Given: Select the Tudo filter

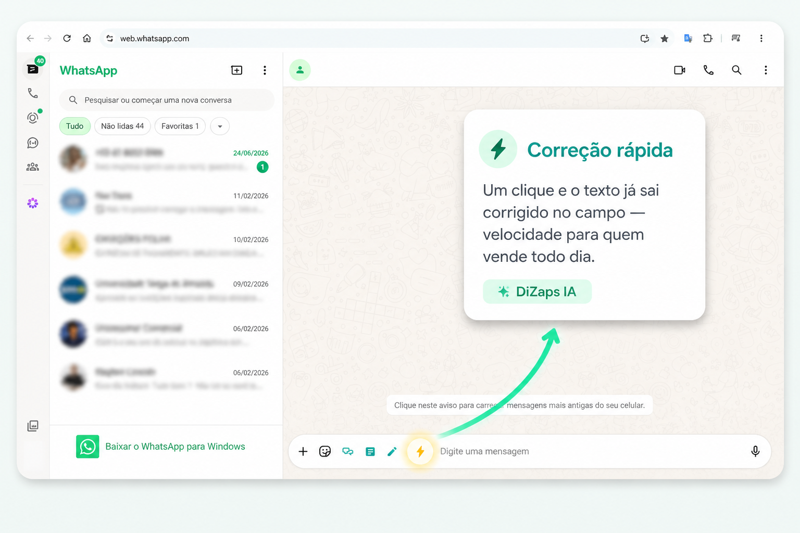Looking at the screenshot, I should (74, 126).
